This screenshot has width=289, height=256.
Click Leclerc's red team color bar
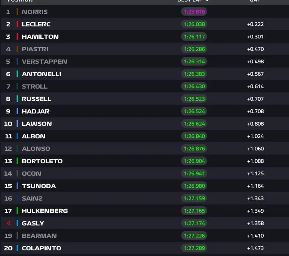tap(17, 24)
